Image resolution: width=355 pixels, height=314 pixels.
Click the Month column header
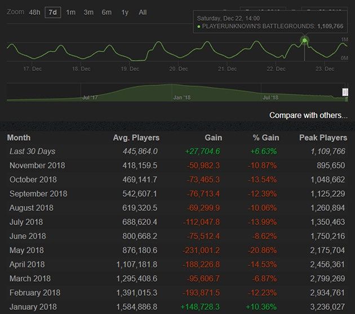[x=19, y=138]
